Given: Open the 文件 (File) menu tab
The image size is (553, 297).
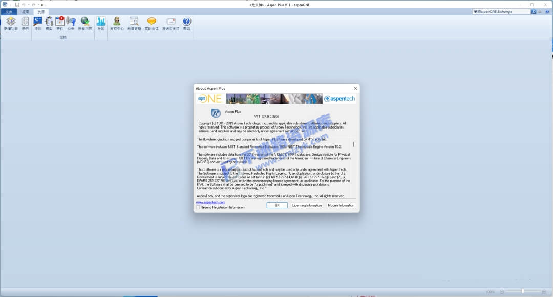Looking at the screenshot, I should [9, 12].
